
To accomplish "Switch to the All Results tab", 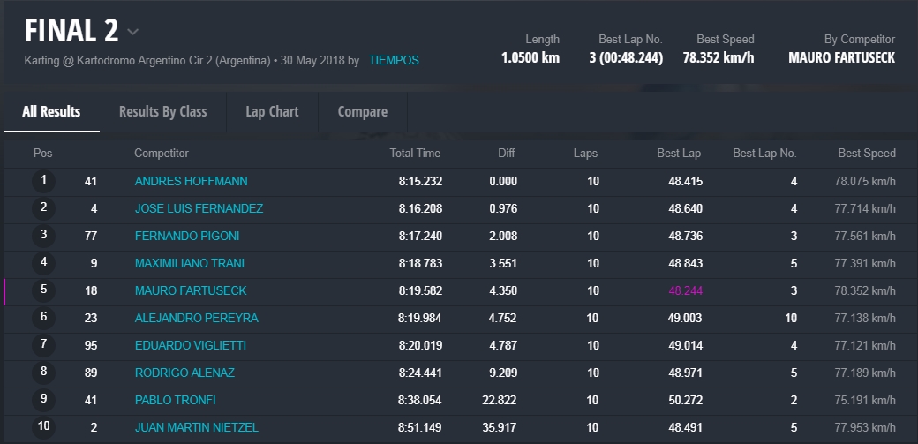I will [51, 111].
